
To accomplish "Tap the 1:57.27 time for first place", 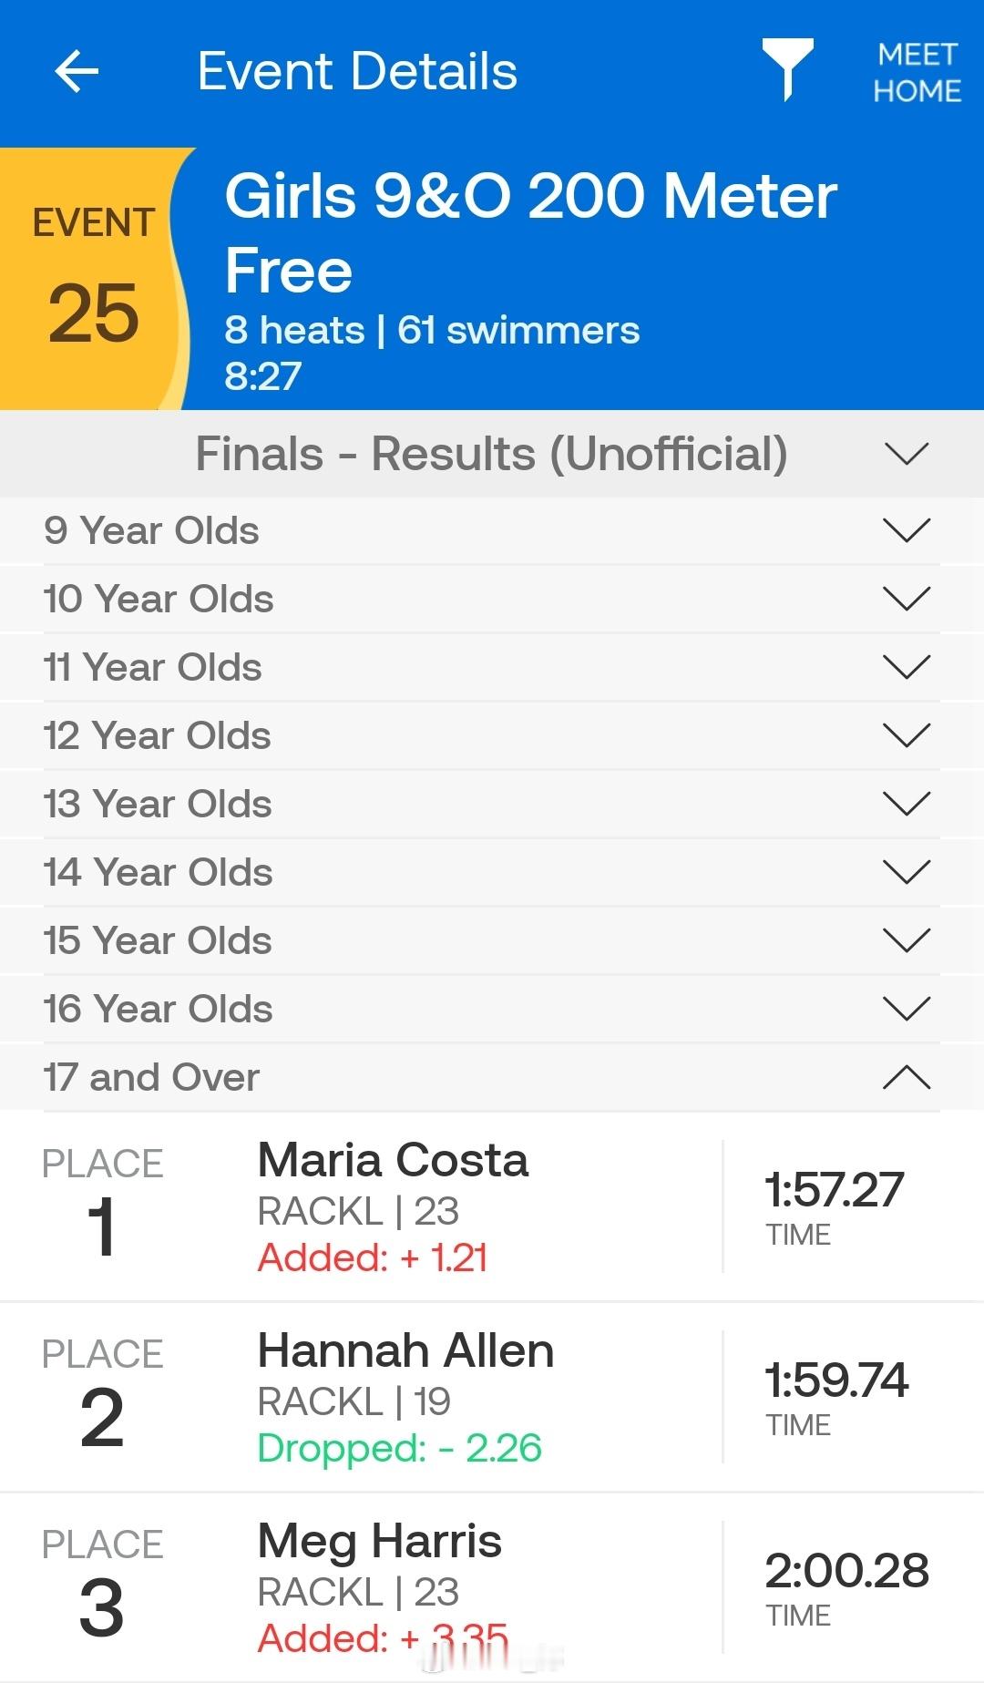I will click(x=834, y=1190).
